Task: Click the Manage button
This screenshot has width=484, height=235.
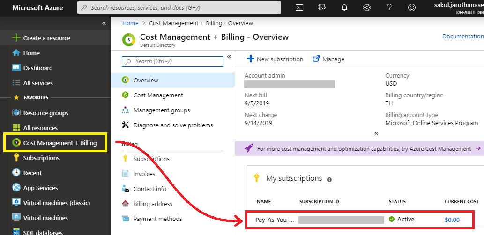Action: coord(328,59)
